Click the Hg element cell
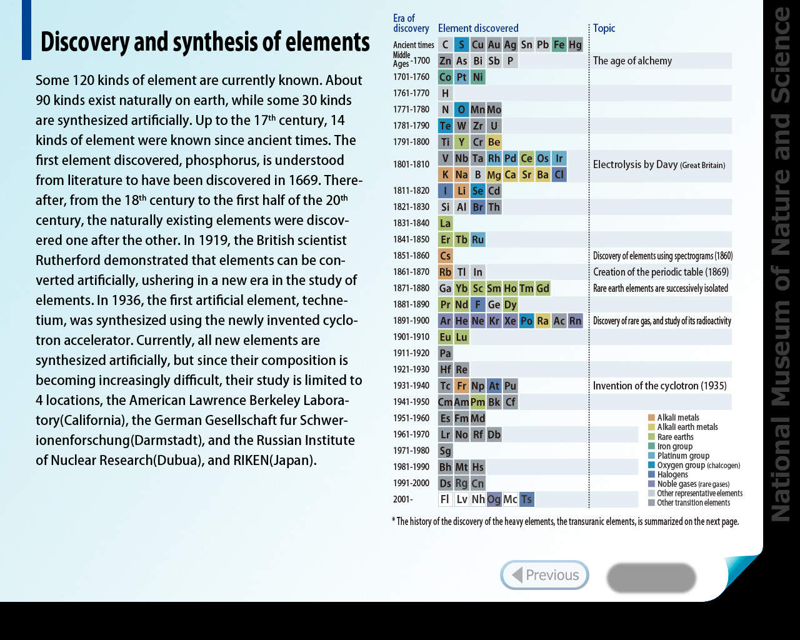 coord(575,44)
